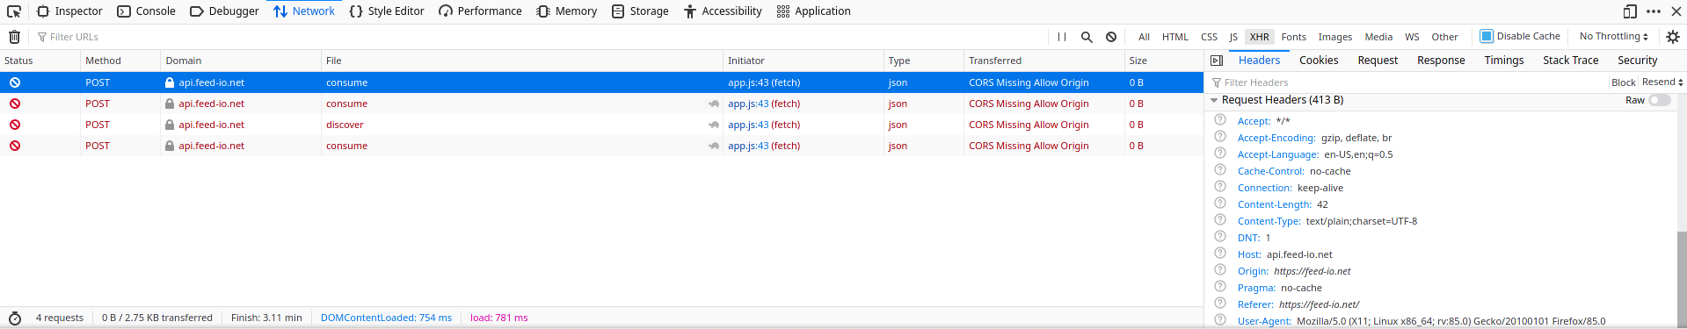1687x329 pixels.
Task: Open the request blocking icon
Action: coord(1111,37)
